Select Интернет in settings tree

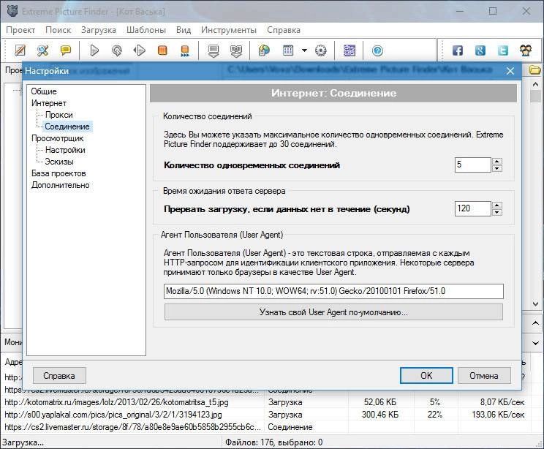point(48,103)
